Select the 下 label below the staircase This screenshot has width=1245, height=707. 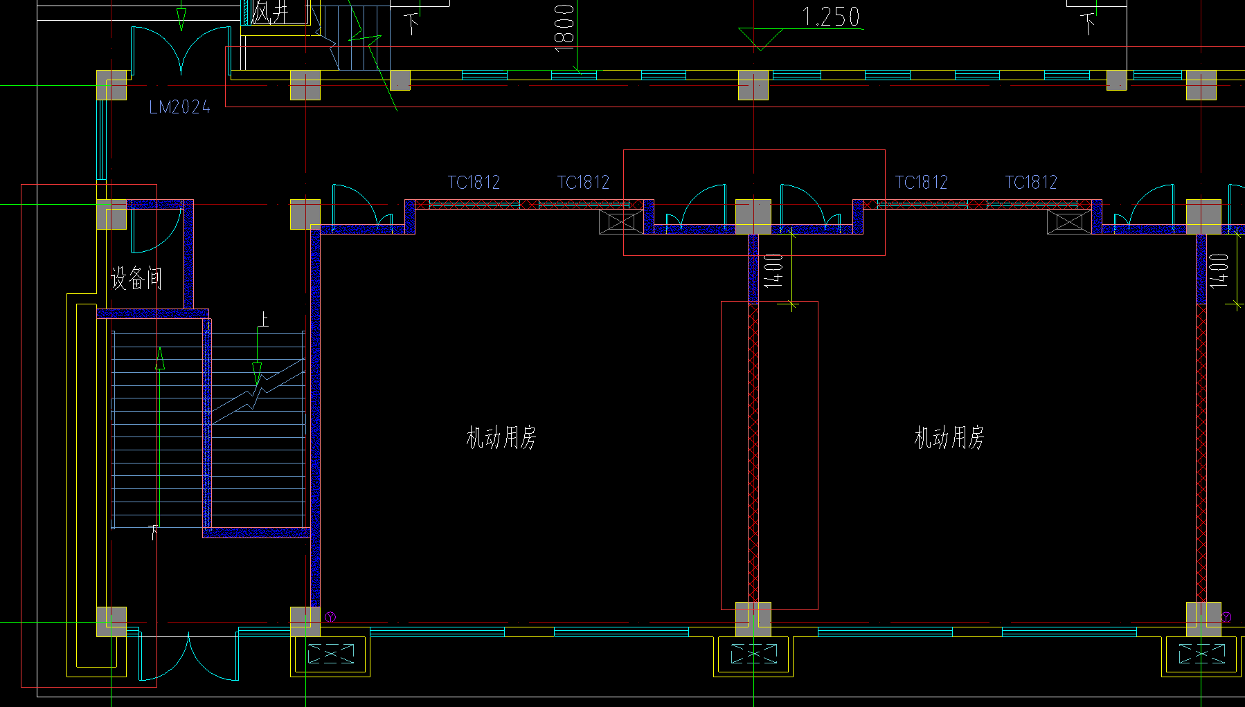[x=154, y=533]
